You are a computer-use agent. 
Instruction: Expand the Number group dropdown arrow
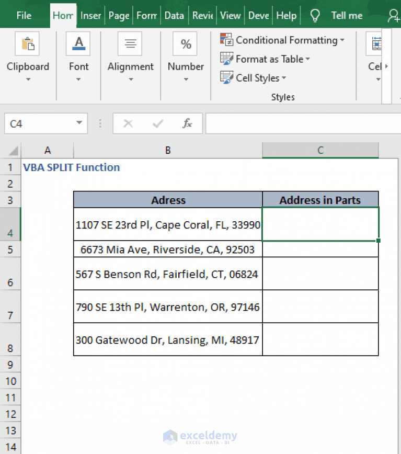point(186,80)
